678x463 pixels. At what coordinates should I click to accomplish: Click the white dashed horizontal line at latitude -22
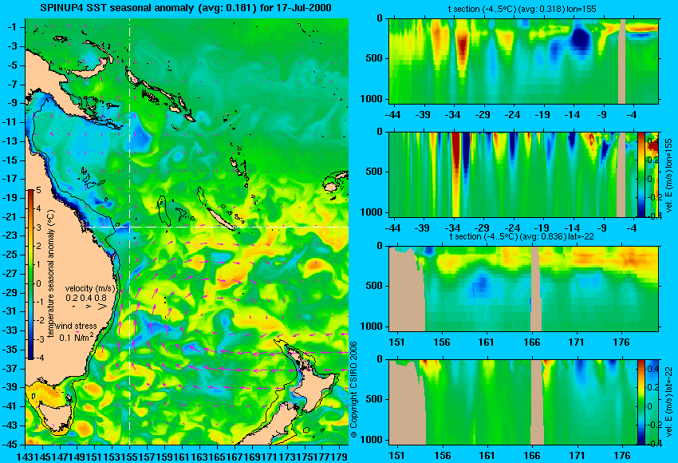point(216,227)
